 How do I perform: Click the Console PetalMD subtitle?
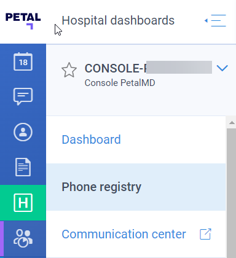pos(120,83)
